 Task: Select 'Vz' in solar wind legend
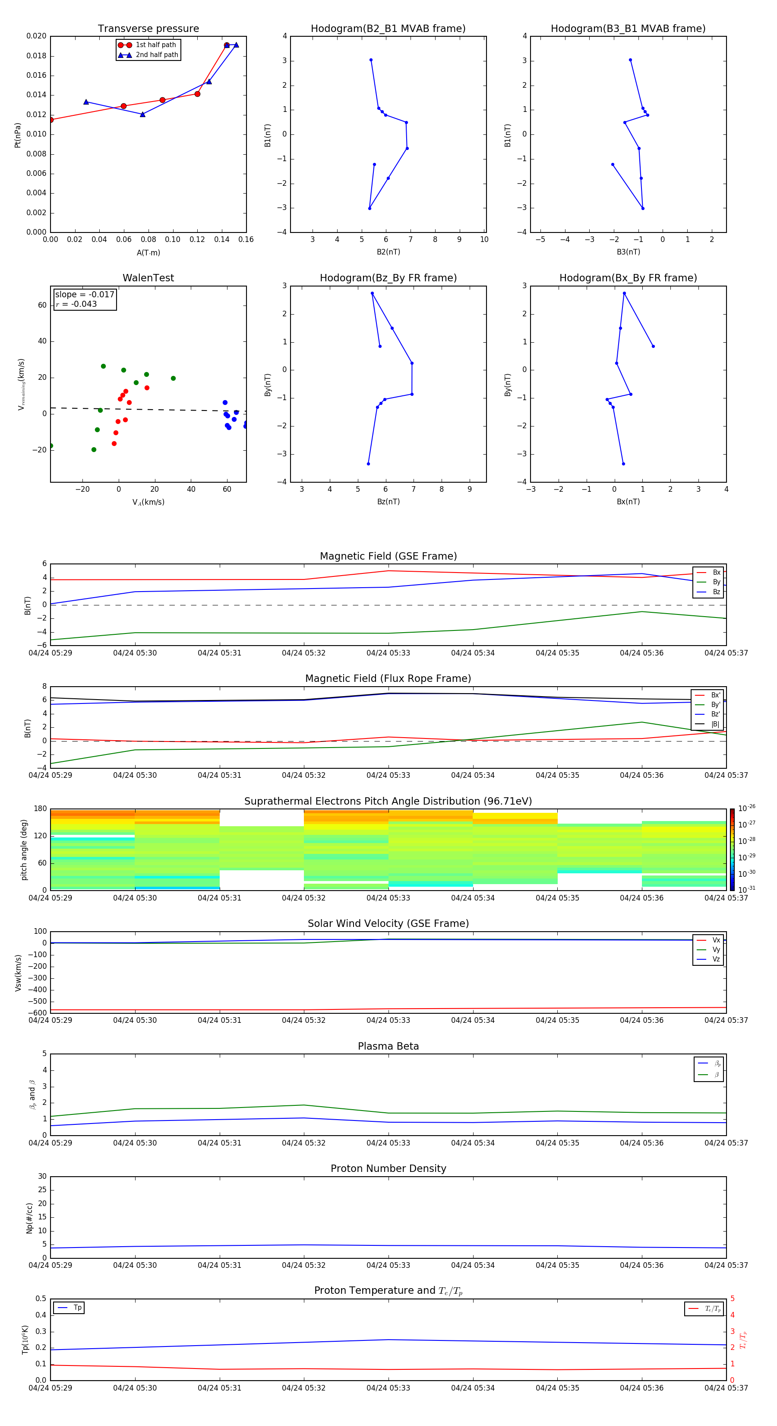coord(708,959)
